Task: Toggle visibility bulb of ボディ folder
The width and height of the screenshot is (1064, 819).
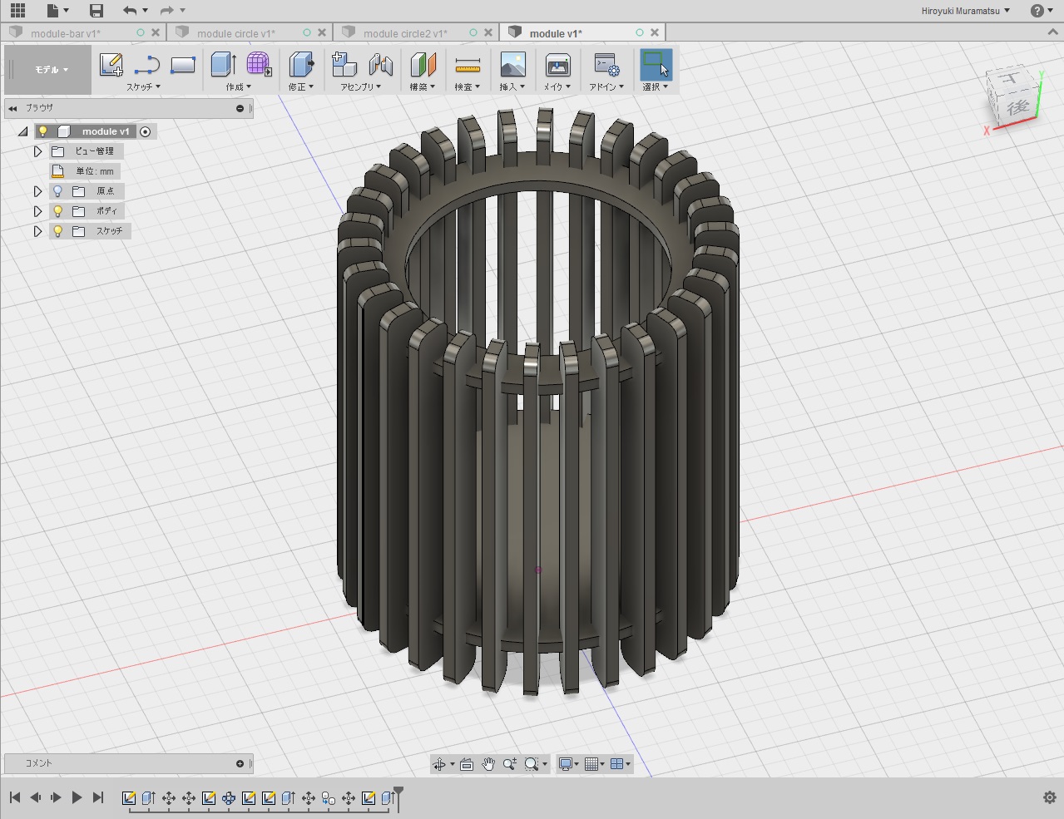Action: [57, 211]
